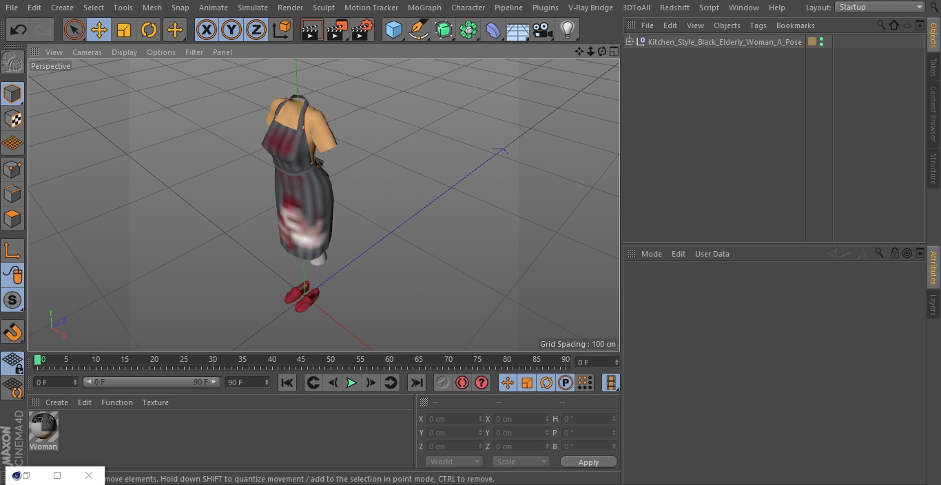Open the Character menu
Viewport: 941px width, 485px height.
[468, 8]
